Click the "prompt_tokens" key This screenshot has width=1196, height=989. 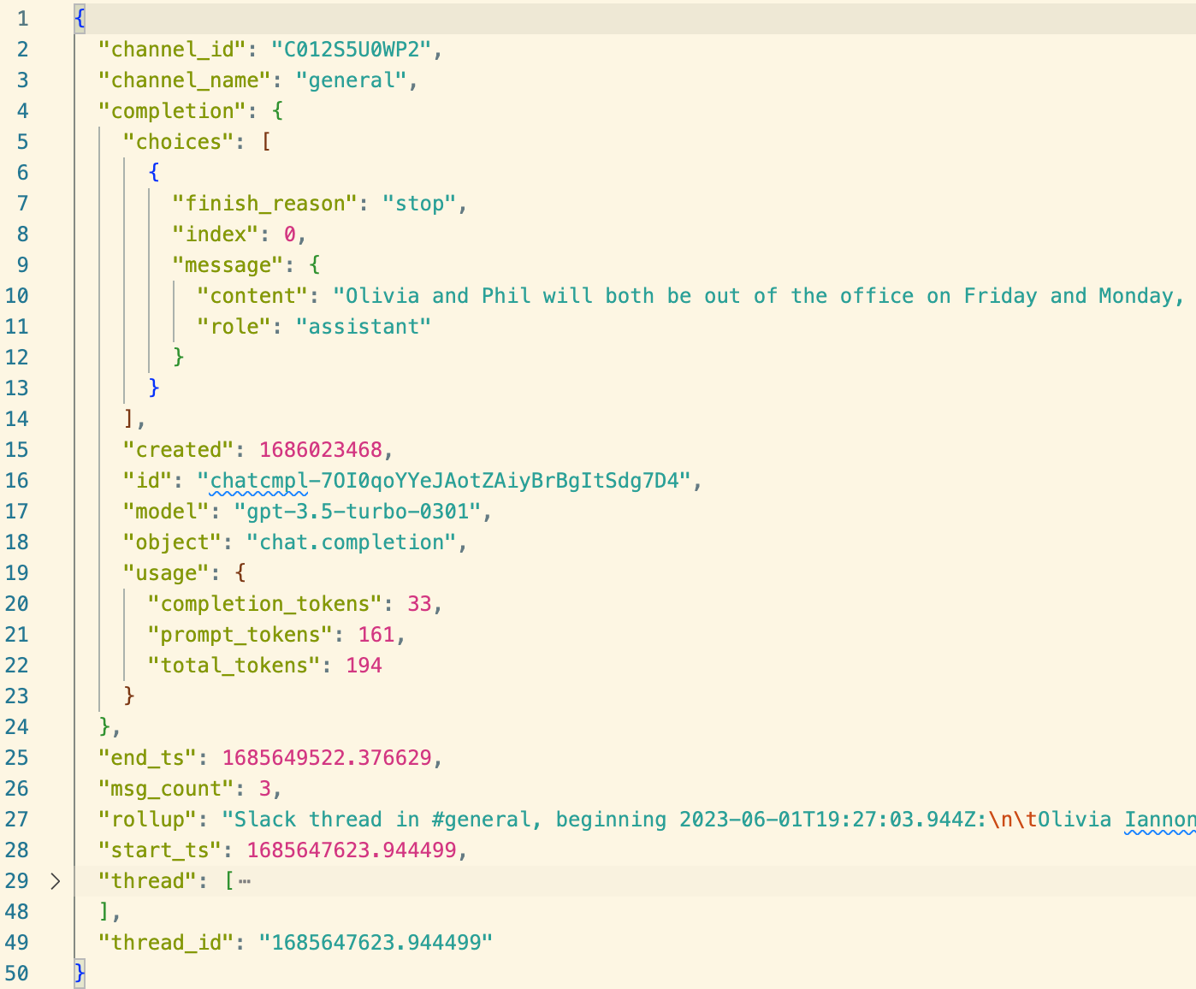click(240, 635)
